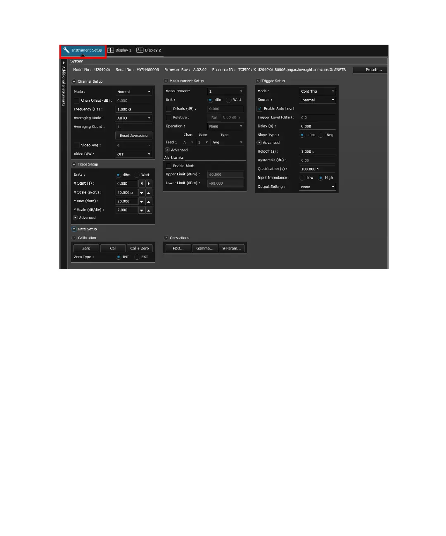
Task: Decrease Y Max with down arrow
Action: pos(142,201)
